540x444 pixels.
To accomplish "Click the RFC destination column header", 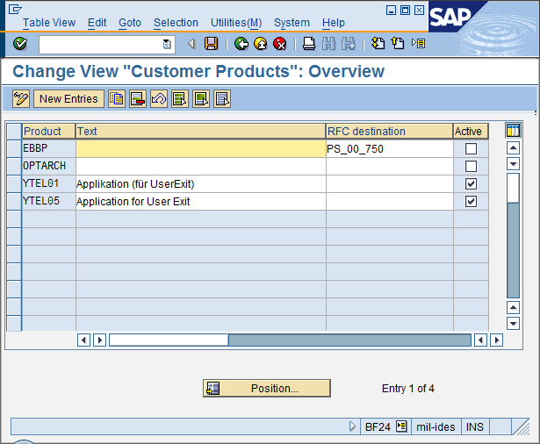I will tap(389, 131).
